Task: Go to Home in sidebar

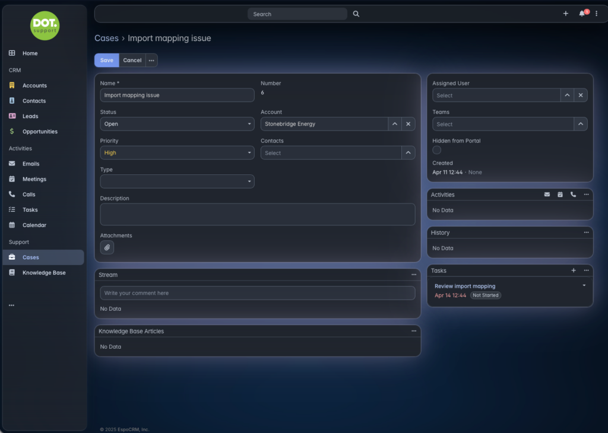Action: (43, 53)
